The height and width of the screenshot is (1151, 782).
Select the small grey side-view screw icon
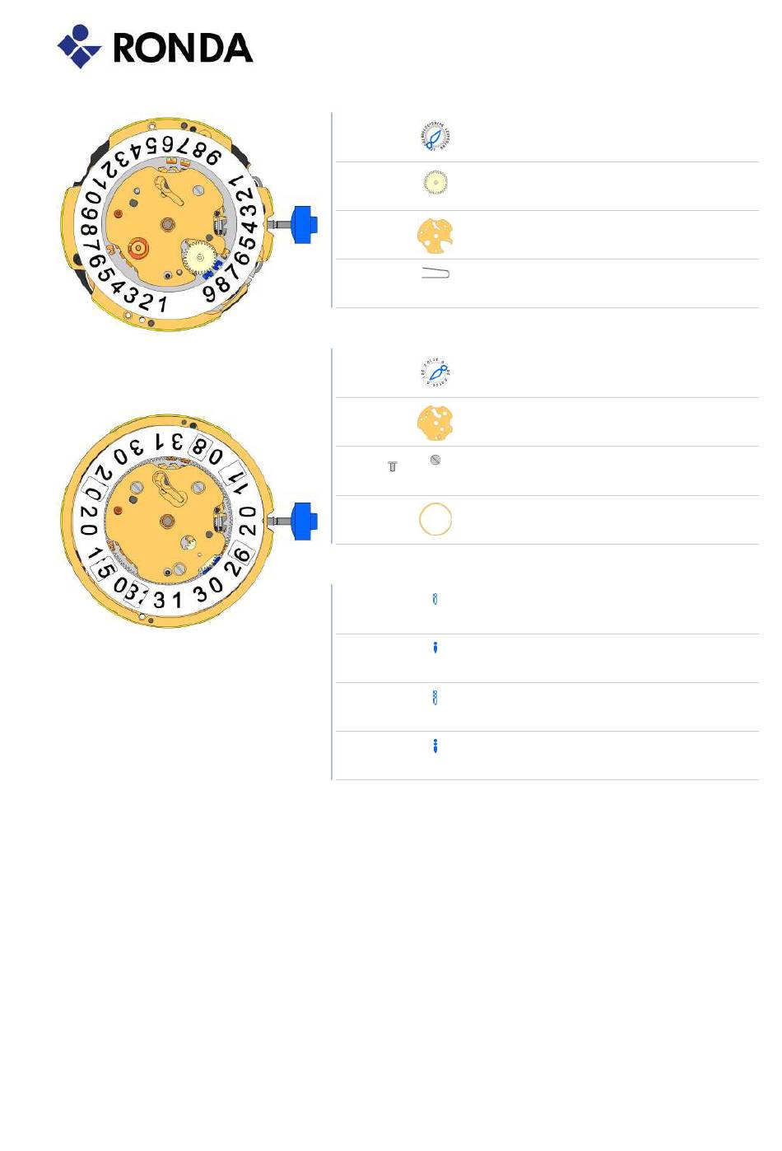click(393, 466)
